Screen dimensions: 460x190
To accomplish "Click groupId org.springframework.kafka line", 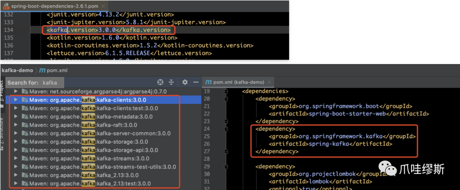I will (342, 136).
